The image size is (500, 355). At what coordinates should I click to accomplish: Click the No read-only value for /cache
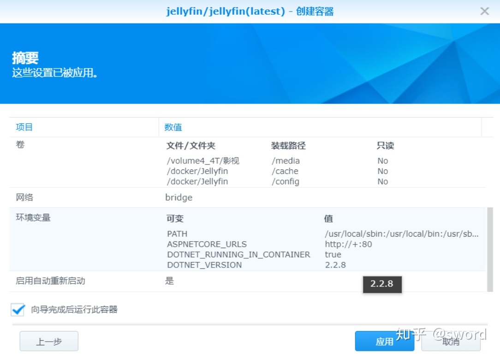coord(383,171)
